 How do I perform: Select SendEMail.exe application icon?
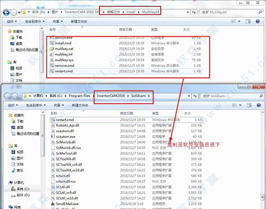point(53,204)
